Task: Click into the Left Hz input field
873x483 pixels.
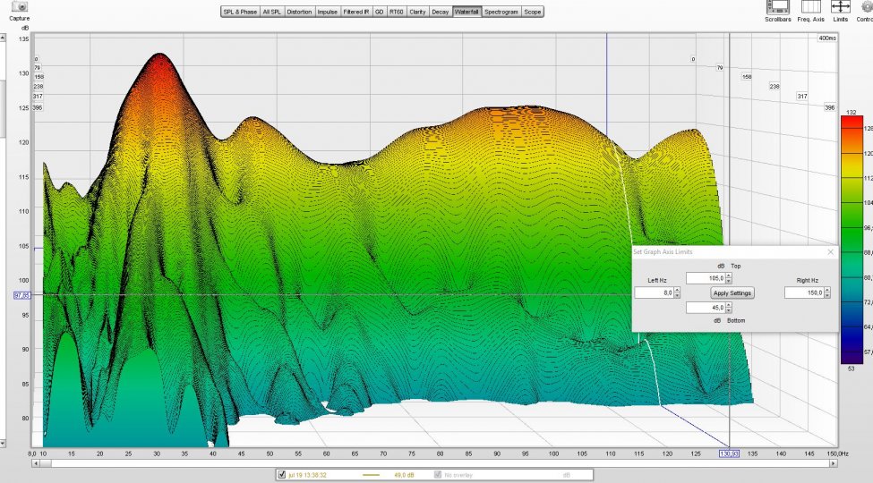Action: (653, 292)
